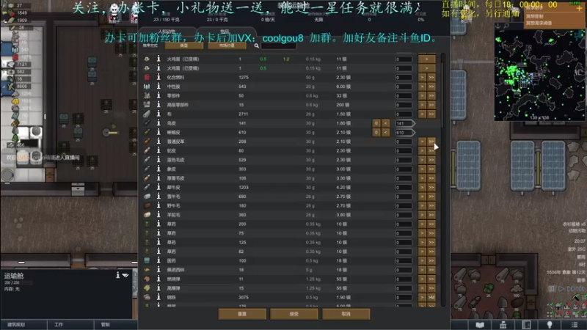Add one 零部件 (50) with single arrow

[423, 96]
